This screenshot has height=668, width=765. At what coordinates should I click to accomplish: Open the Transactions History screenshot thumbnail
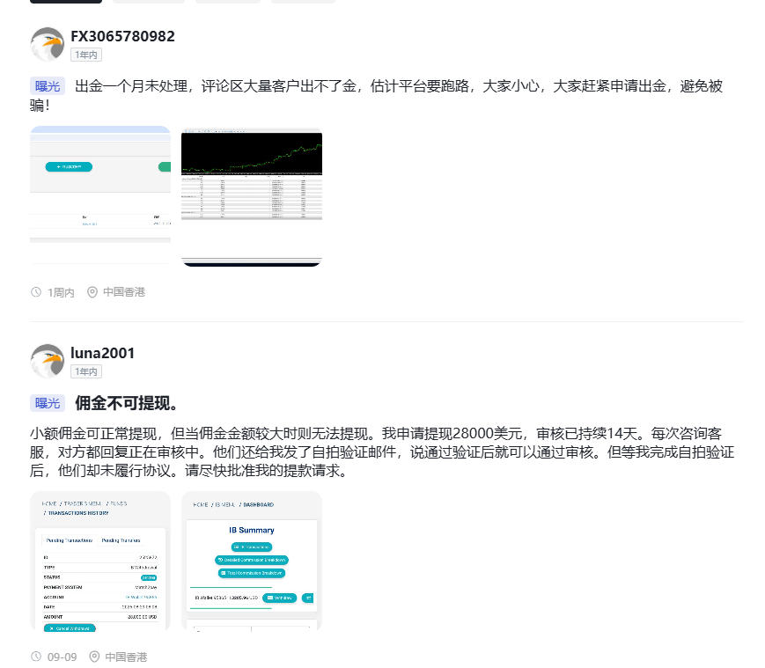click(100, 562)
